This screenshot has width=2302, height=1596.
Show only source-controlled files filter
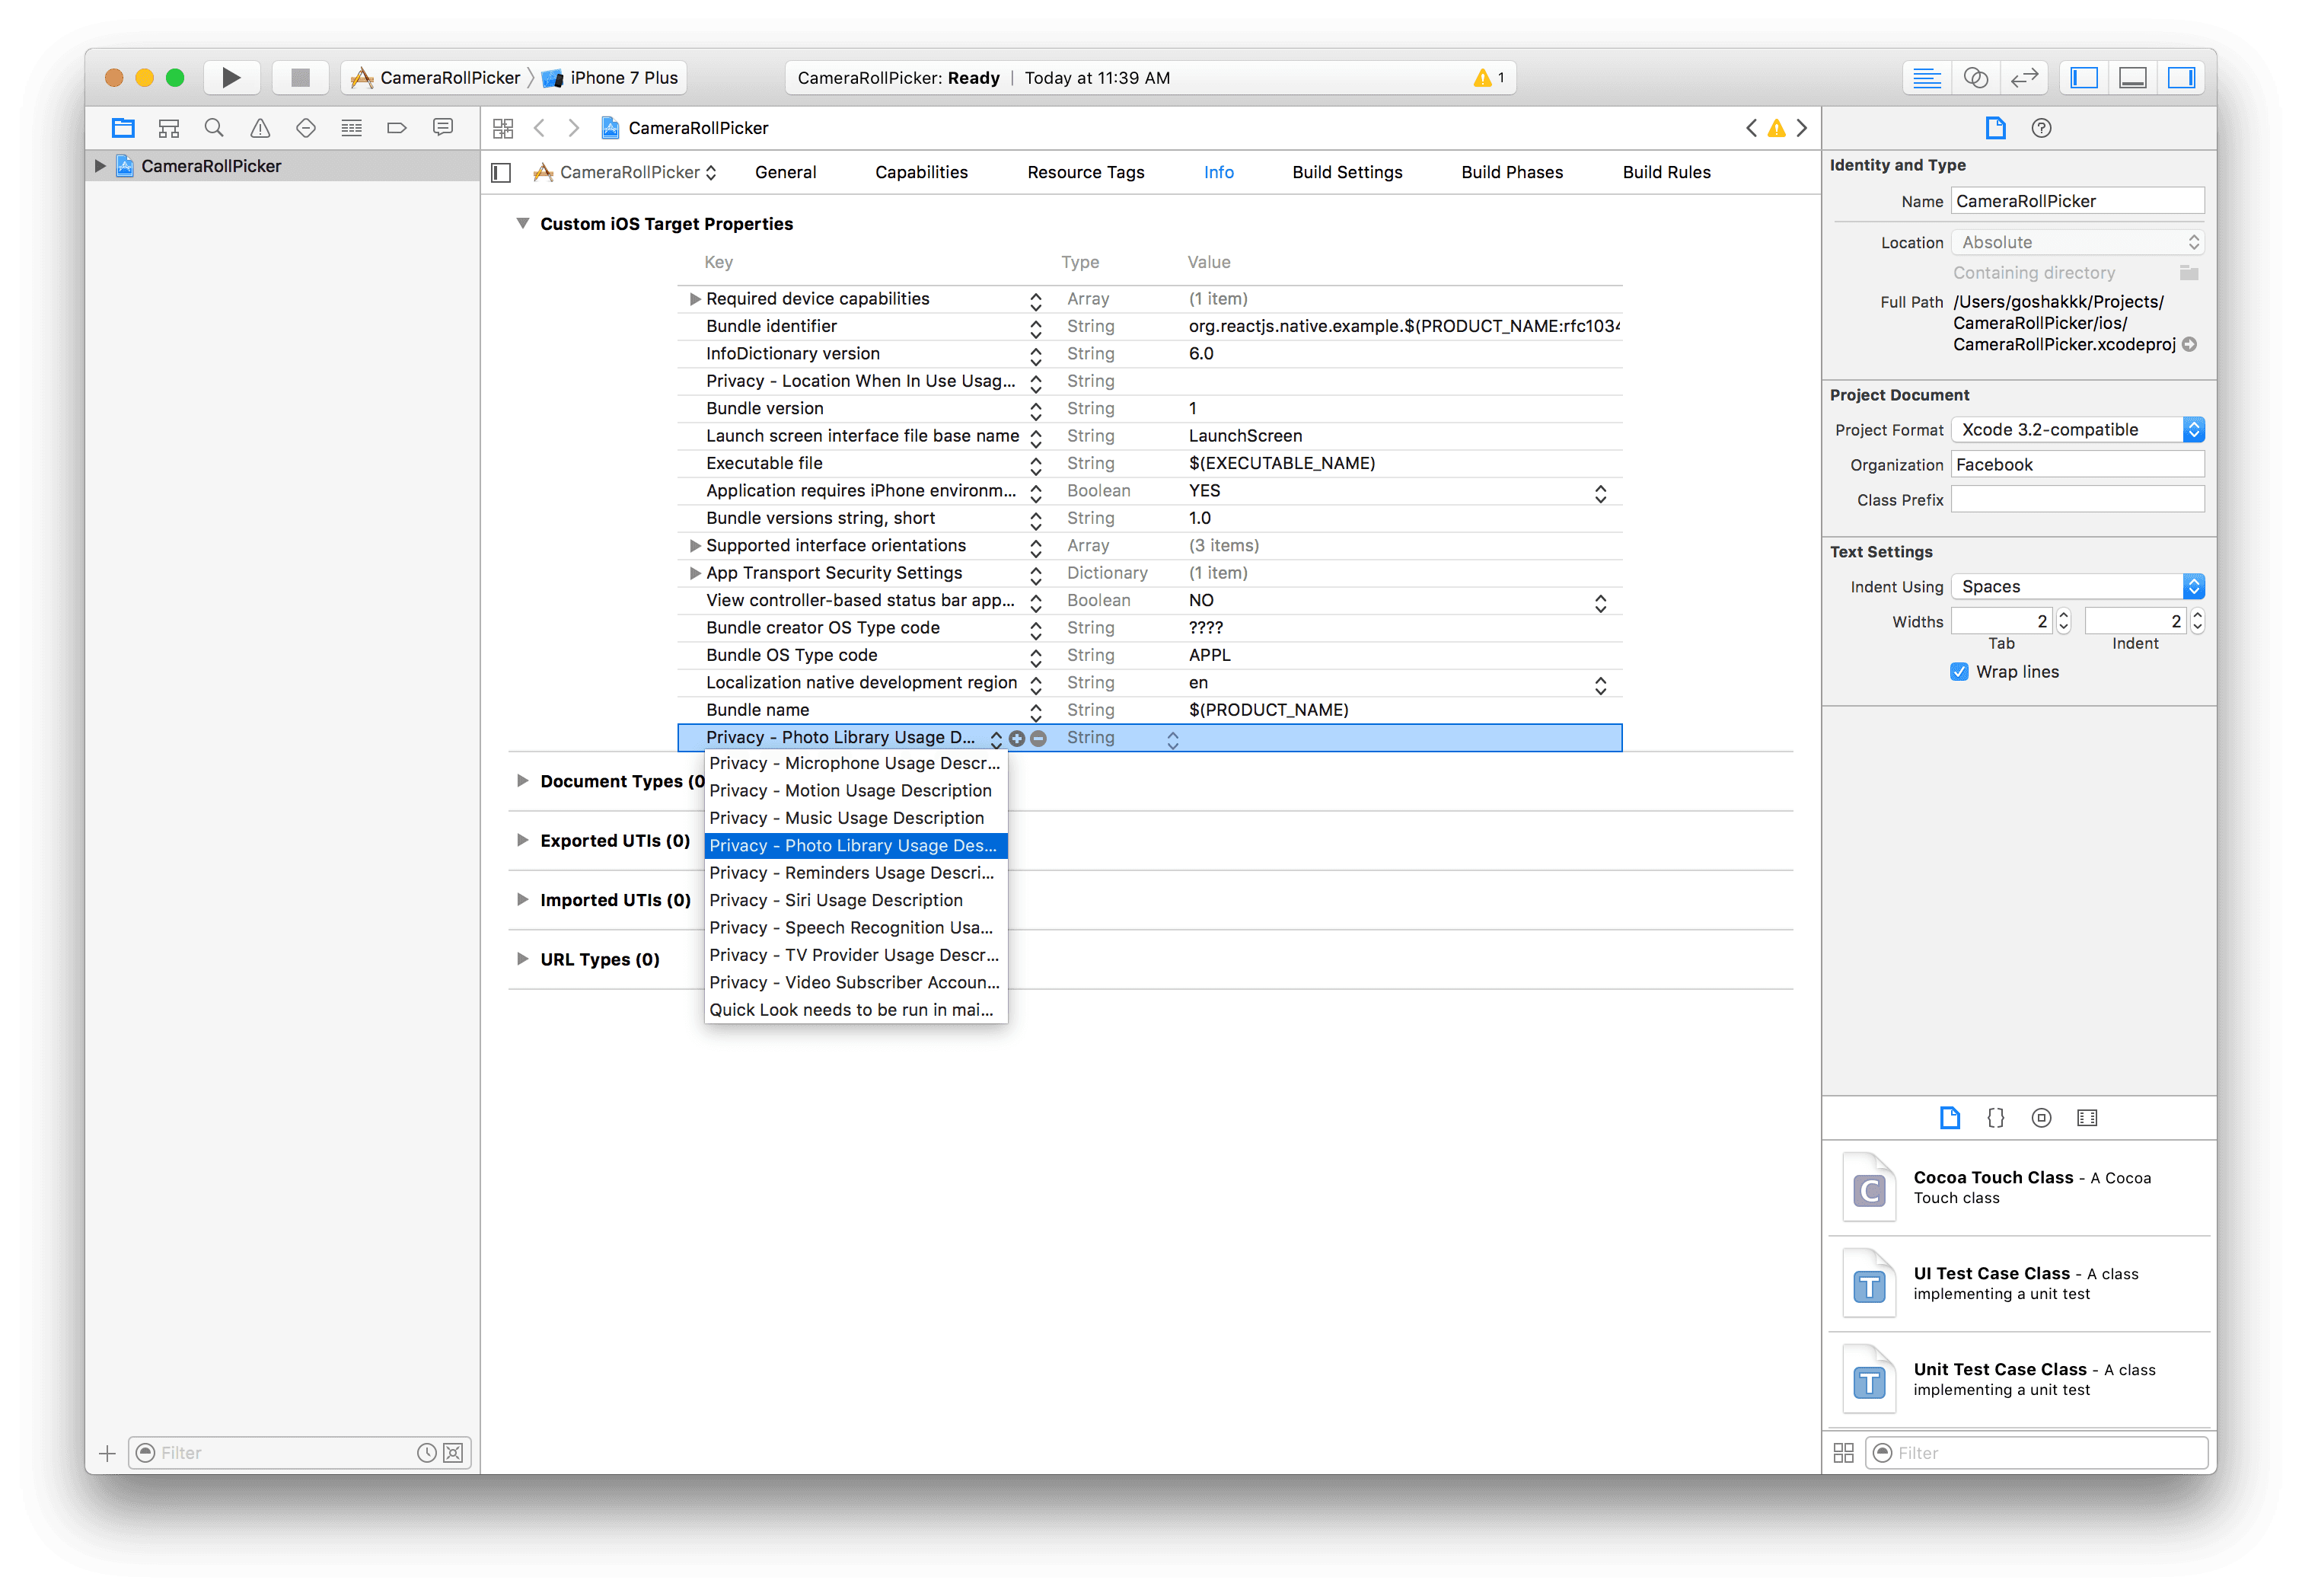tap(453, 1452)
